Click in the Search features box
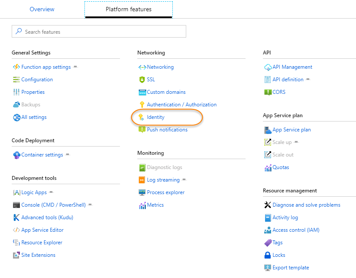 click(104, 32)
